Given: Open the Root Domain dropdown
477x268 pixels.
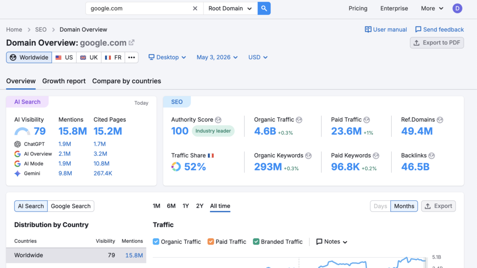Looking at the screenshot, I should pos(230,8).
